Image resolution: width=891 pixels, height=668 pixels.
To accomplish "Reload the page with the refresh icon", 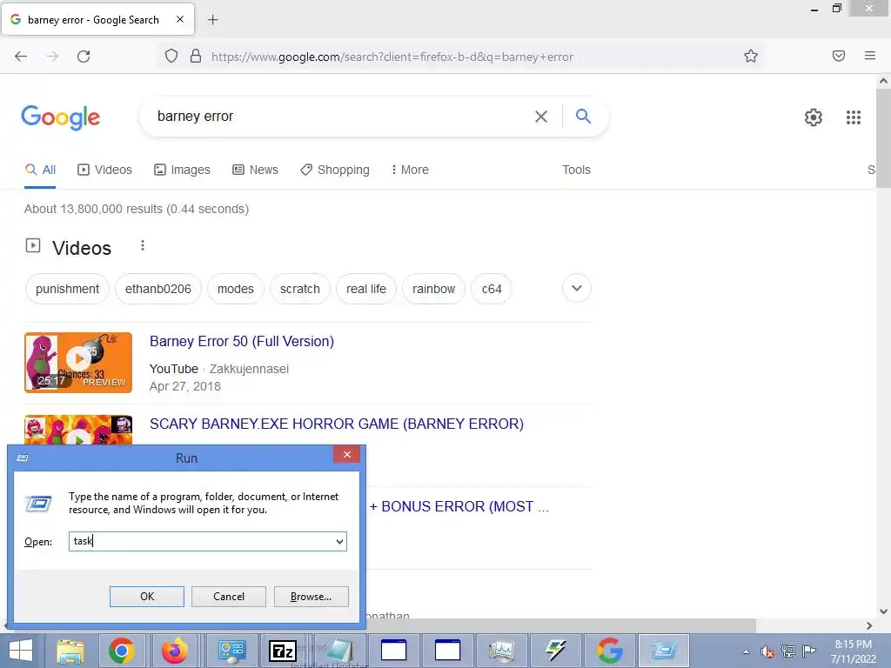I will pyautogui.click(x=84, y=57).
